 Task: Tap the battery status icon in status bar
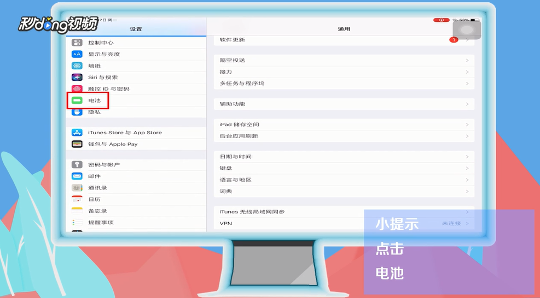click(475, 20)
